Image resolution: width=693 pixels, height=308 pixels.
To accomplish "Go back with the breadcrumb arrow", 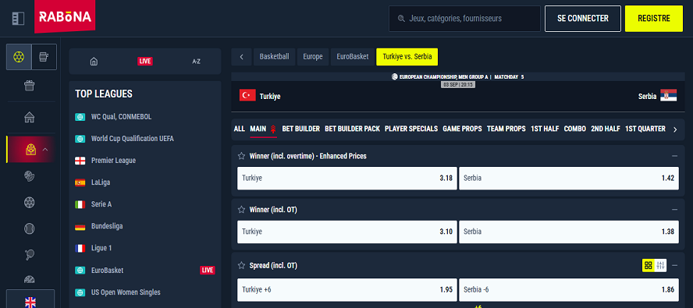I will [x=241, y=57].
